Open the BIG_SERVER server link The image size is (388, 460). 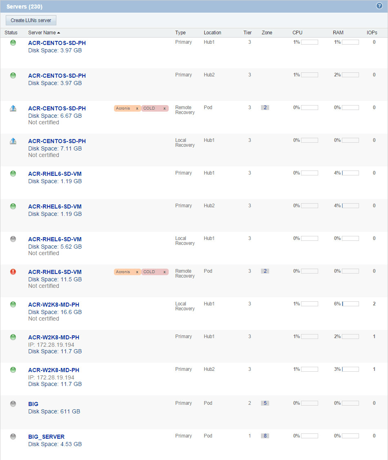point(46,437)
